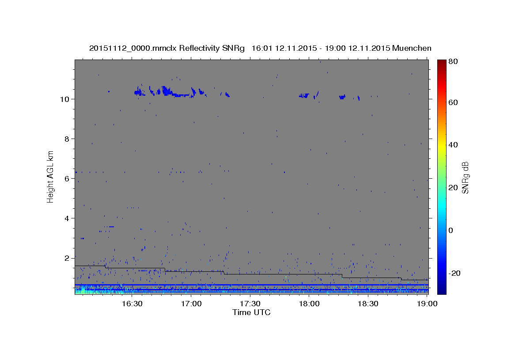The image size is (530, 353).
Task: Click the 19:00 time tick label
Action: click(427, 304)
